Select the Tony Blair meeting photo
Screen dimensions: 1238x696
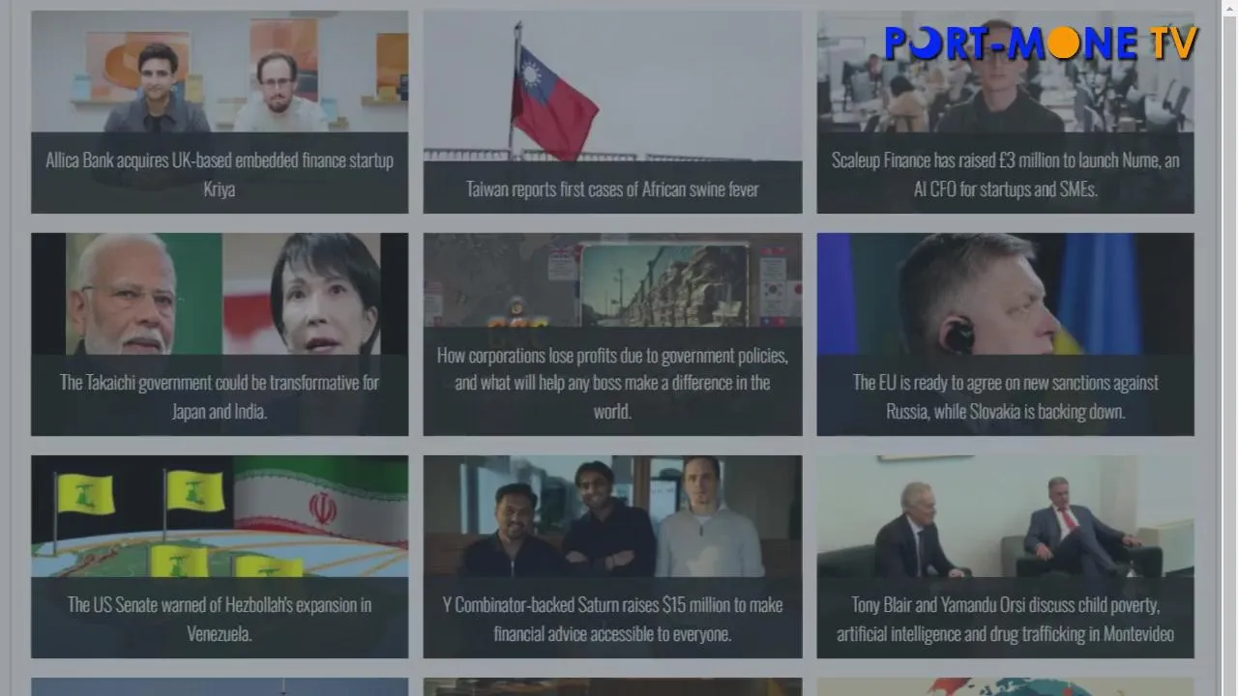coord(1005,516)
